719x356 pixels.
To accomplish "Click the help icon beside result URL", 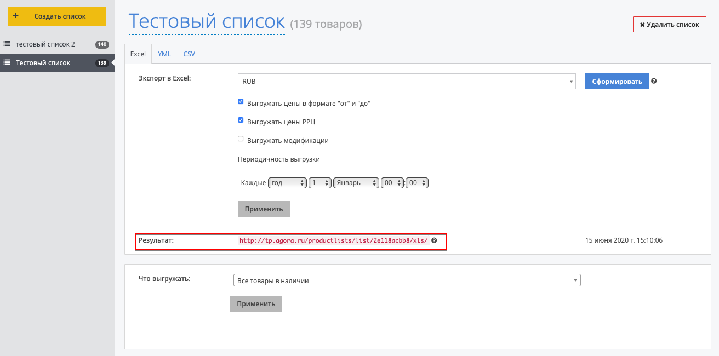I will tap(434, 240).
